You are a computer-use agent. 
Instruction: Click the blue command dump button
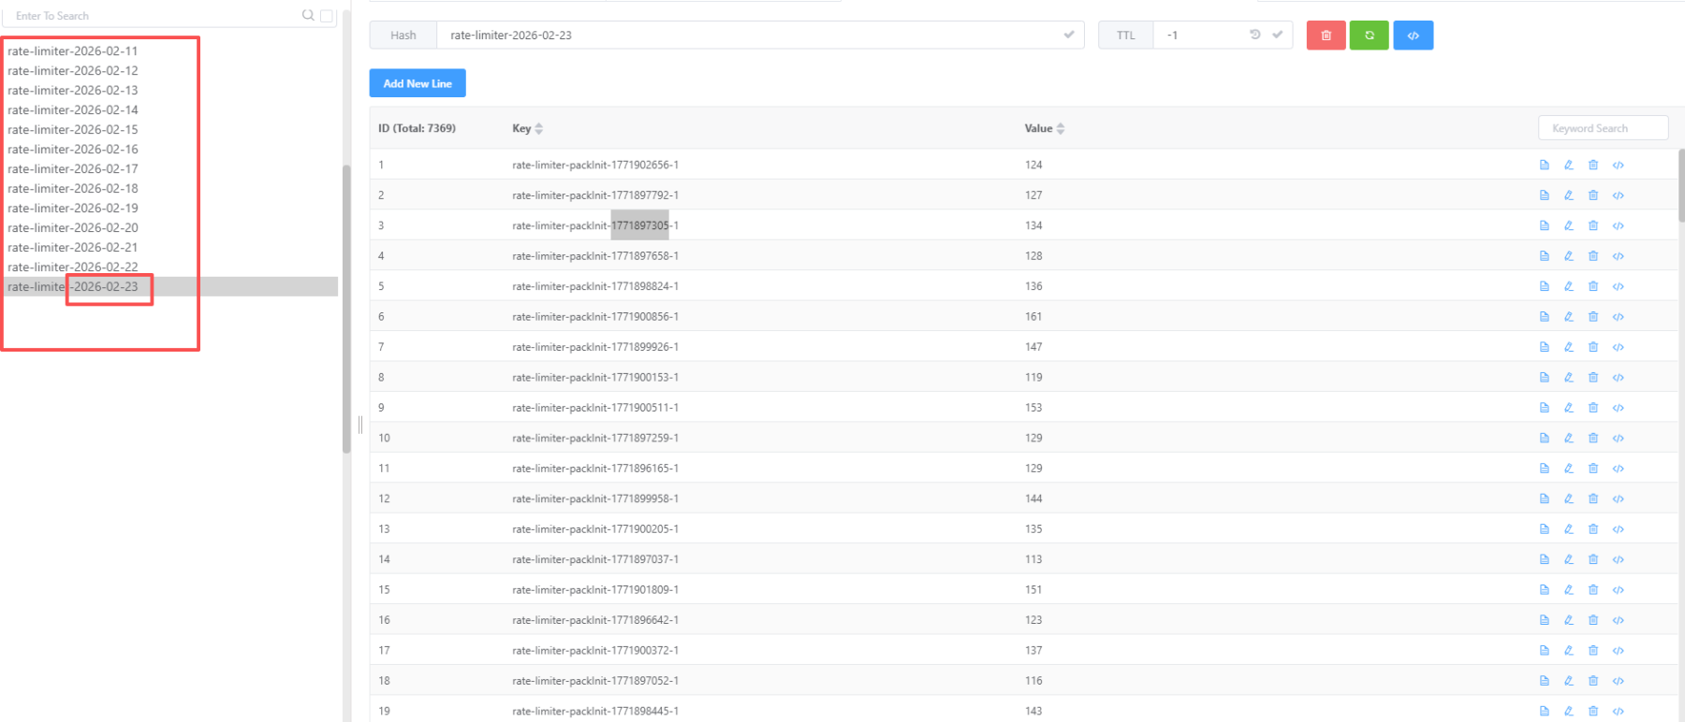(1413, 36)
